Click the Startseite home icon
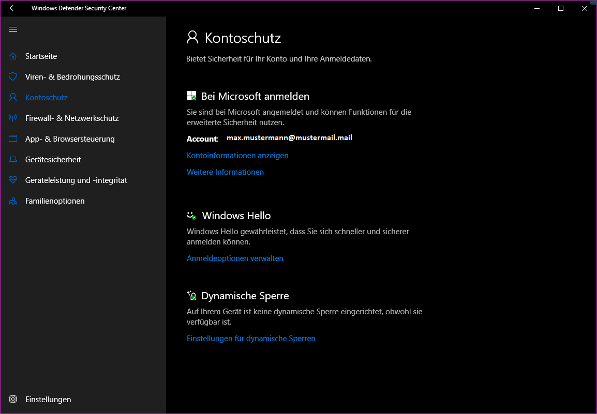Viewport: 597px width, 414px height. (13, 56)
